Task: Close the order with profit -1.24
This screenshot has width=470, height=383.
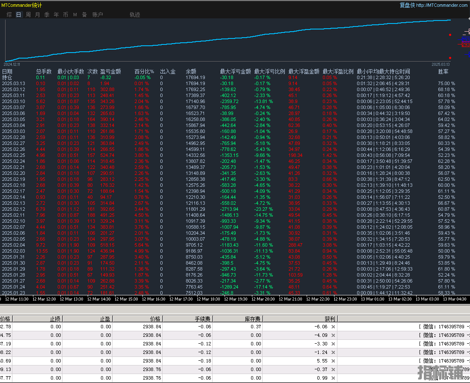Action: [x=333, y=352]
